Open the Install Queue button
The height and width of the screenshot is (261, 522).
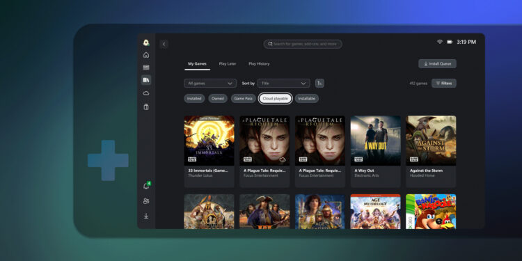(437, 64)
